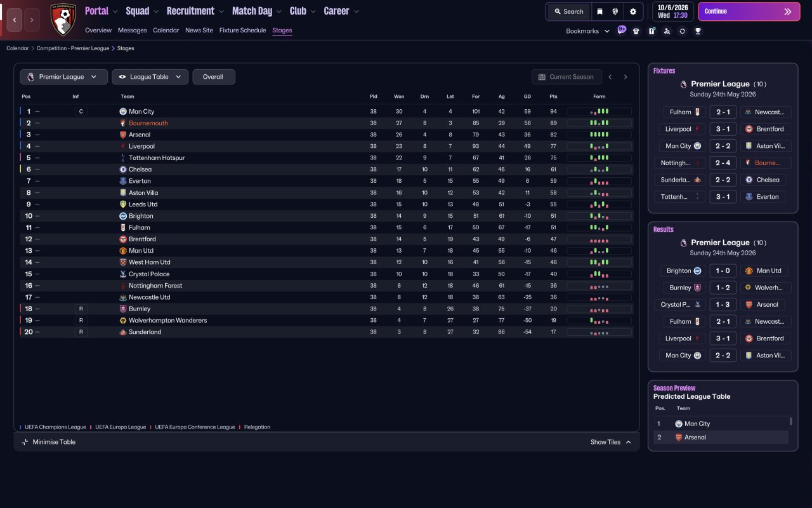Show next season with right chevron

pos(625,77)
